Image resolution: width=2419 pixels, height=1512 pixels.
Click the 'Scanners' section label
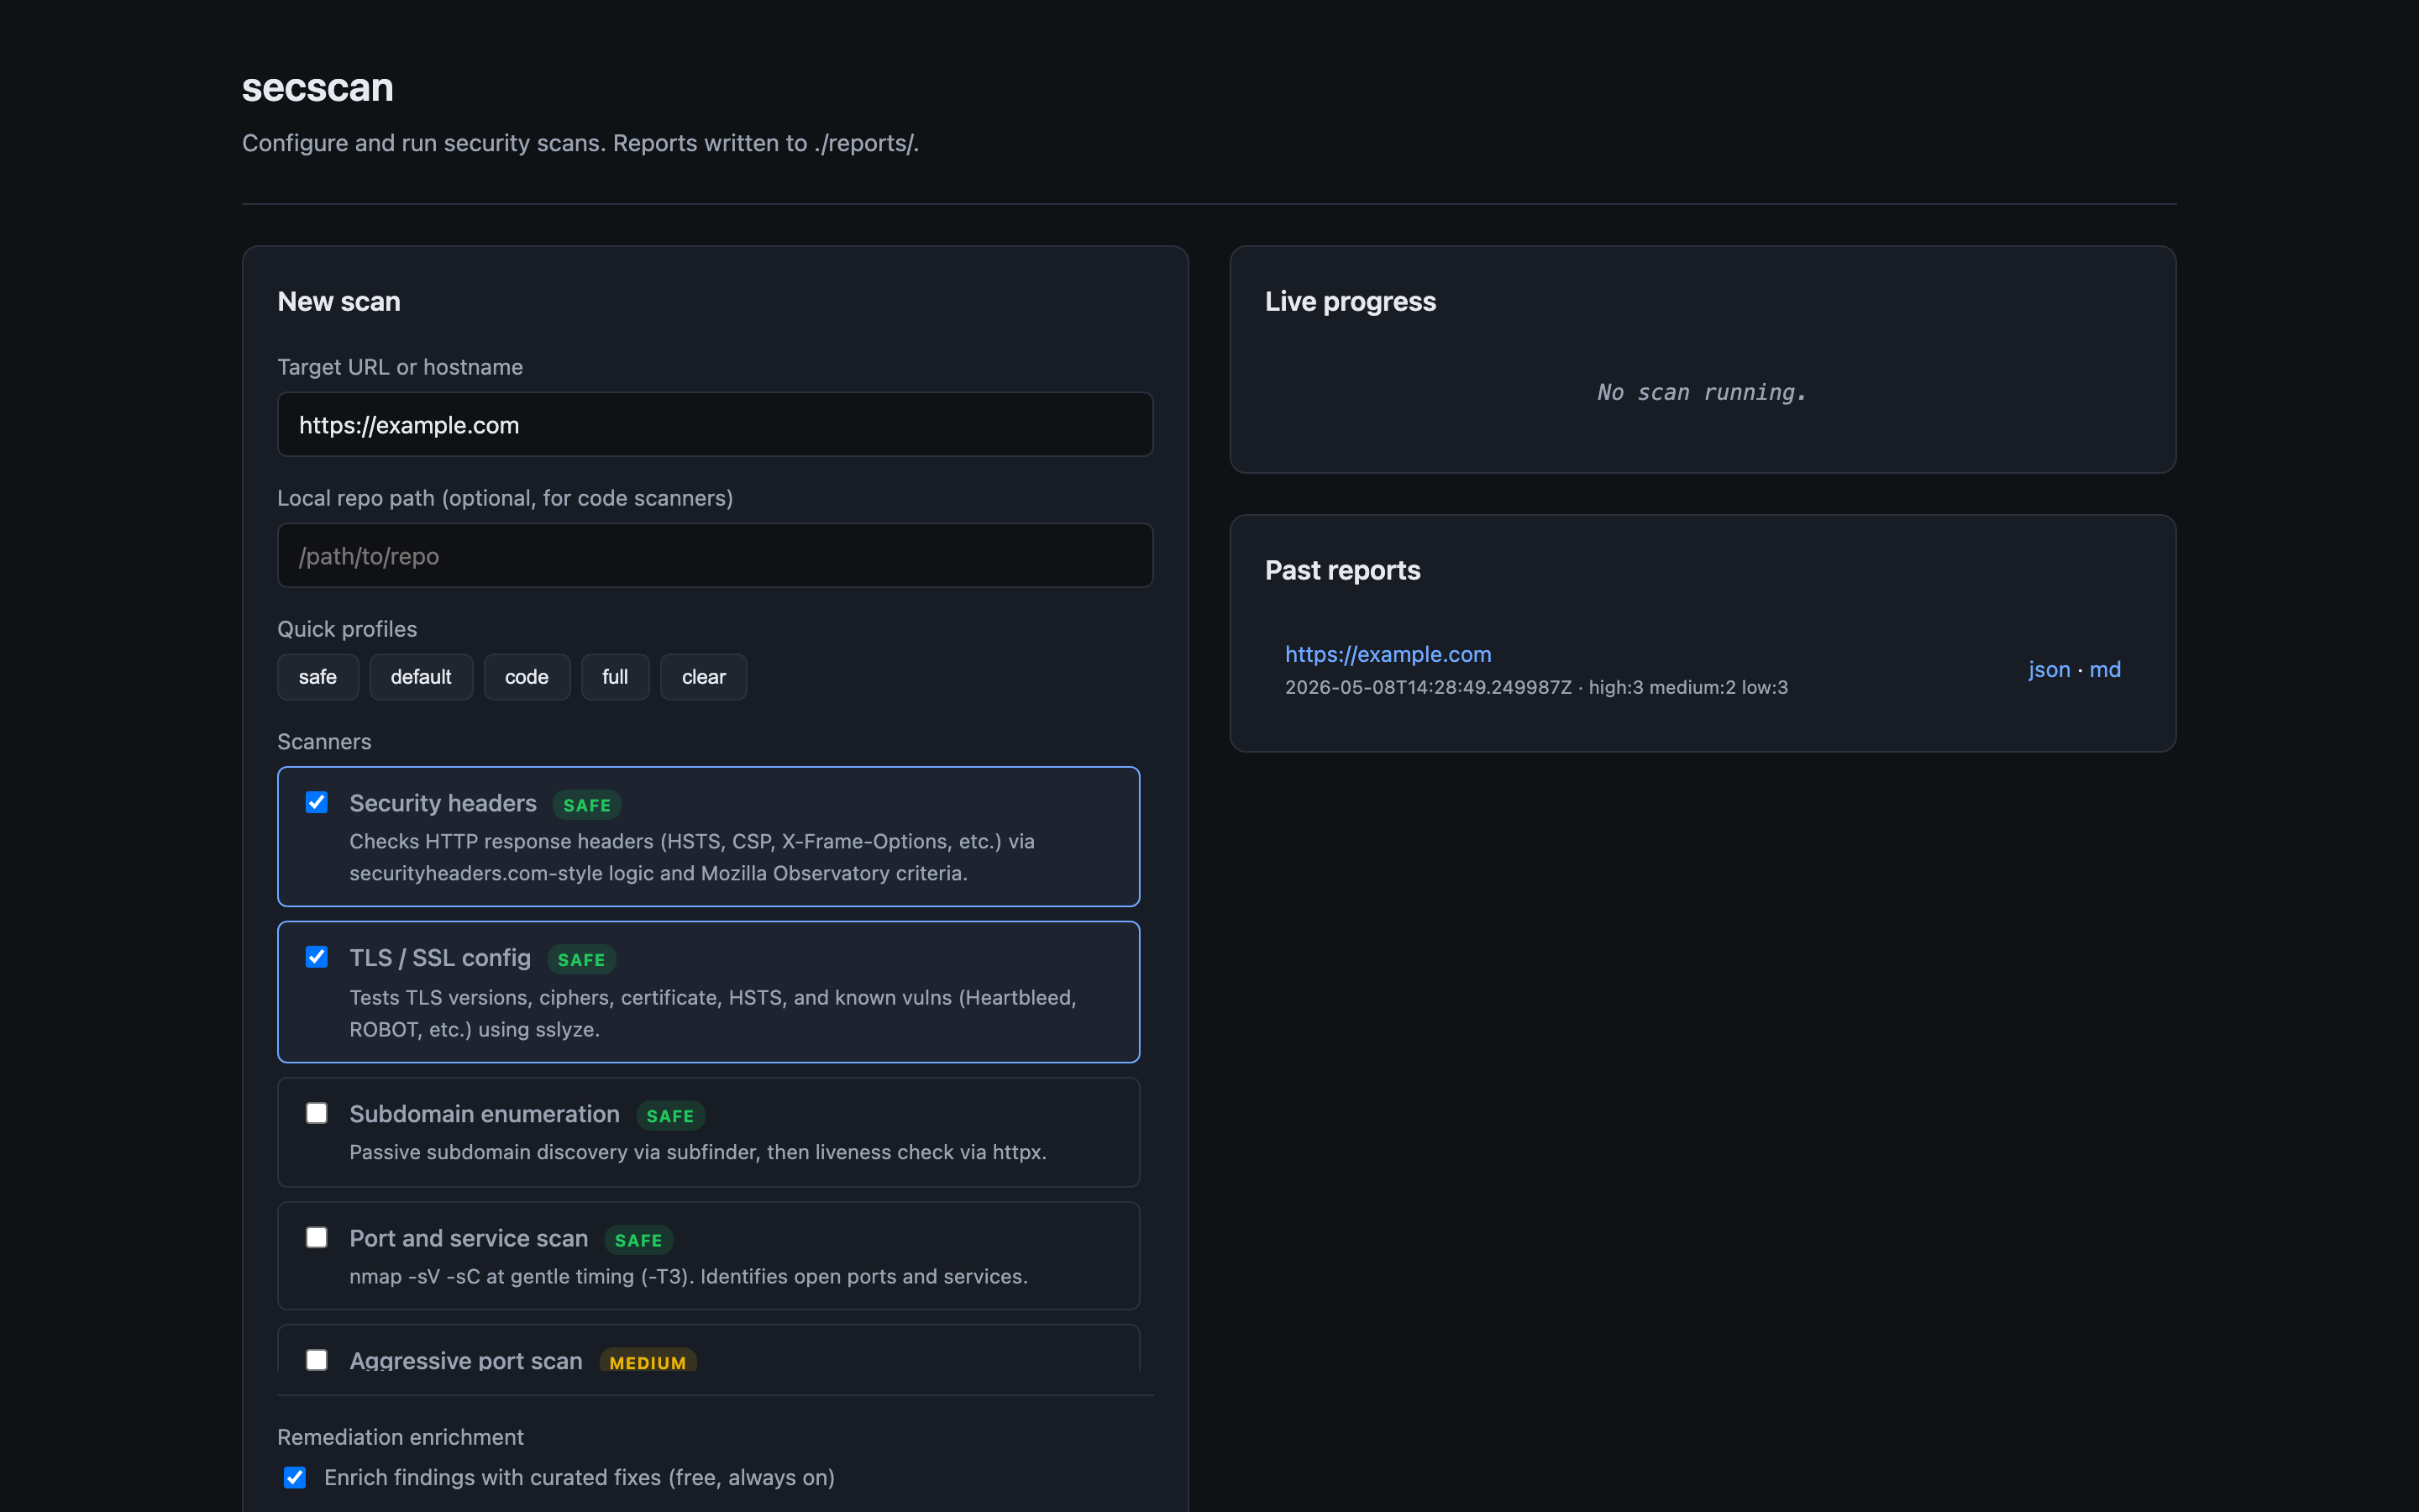point(324,741)
